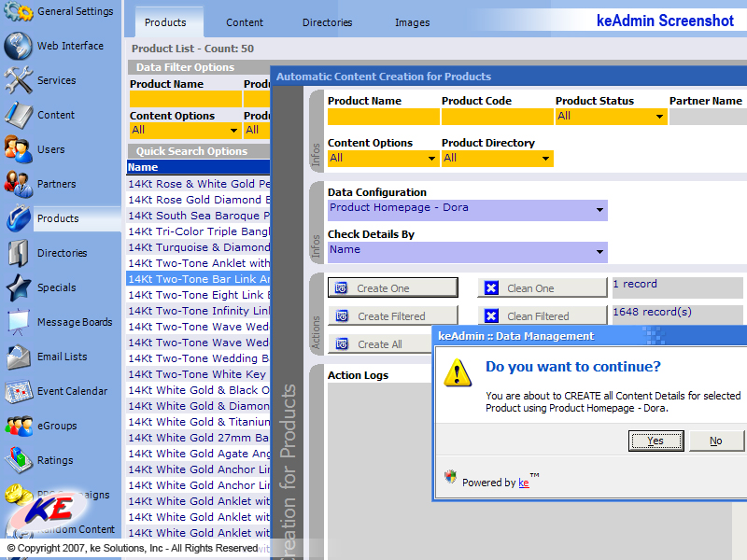
Task: Select row 14Kt Turquoise & Diamond
Action: click(199, 247)
